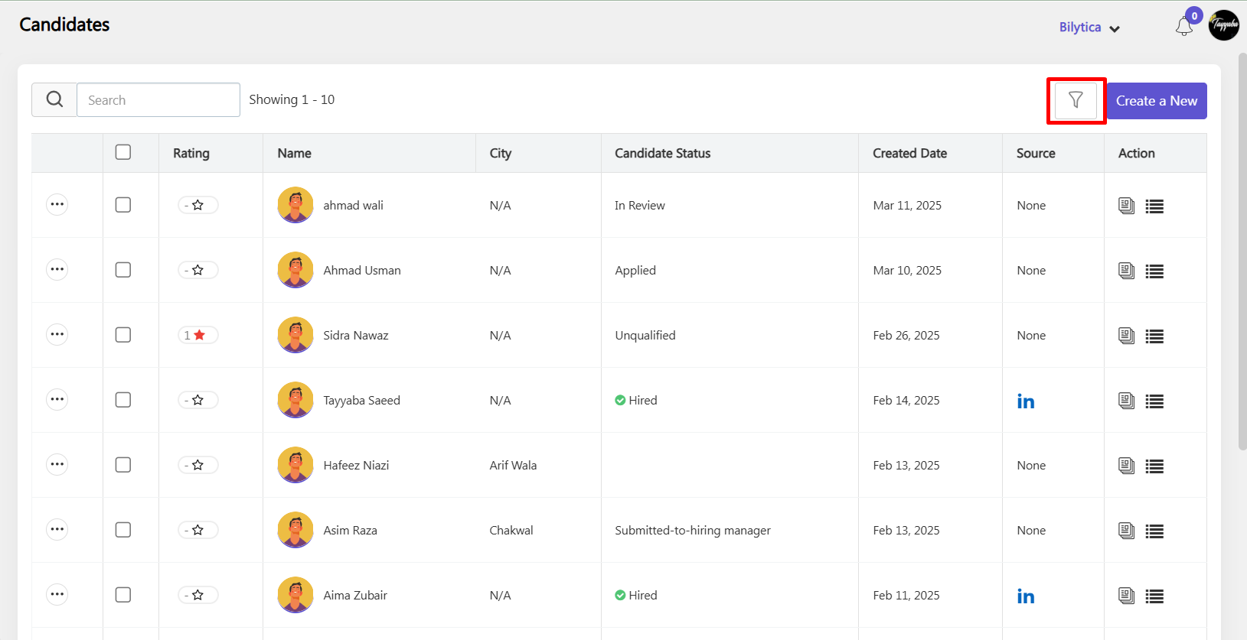Open list details icon for Sidra Nawaz
Screen dimensions: 1247x640
1154,336
